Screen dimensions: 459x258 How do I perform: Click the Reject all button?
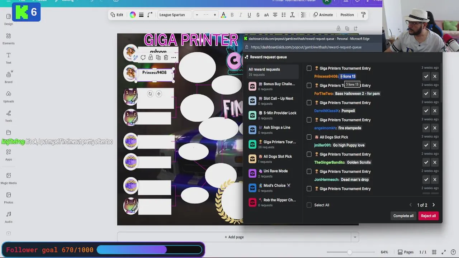(x=428, y=216)
